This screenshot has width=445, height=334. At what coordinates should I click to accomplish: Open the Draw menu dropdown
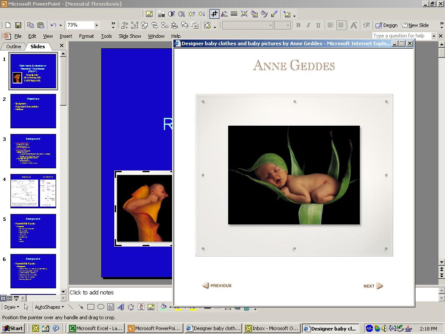point(12,307)
